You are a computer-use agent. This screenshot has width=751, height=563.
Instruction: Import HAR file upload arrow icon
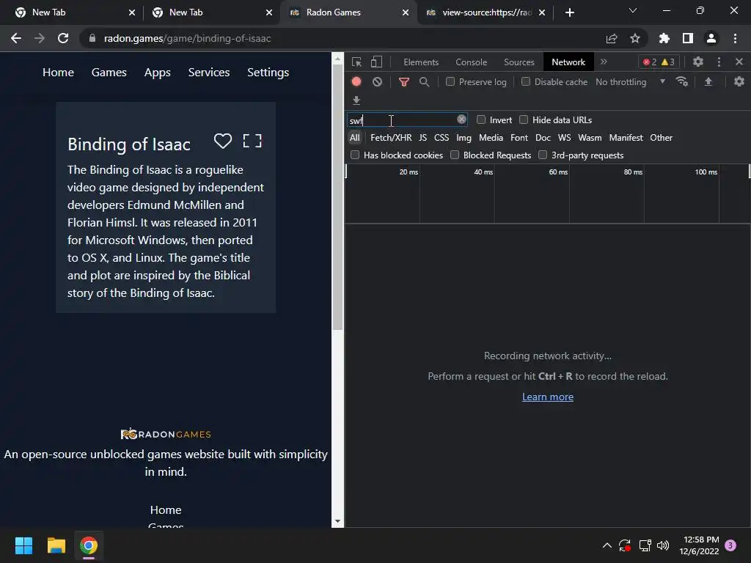(x=708, y=81)
